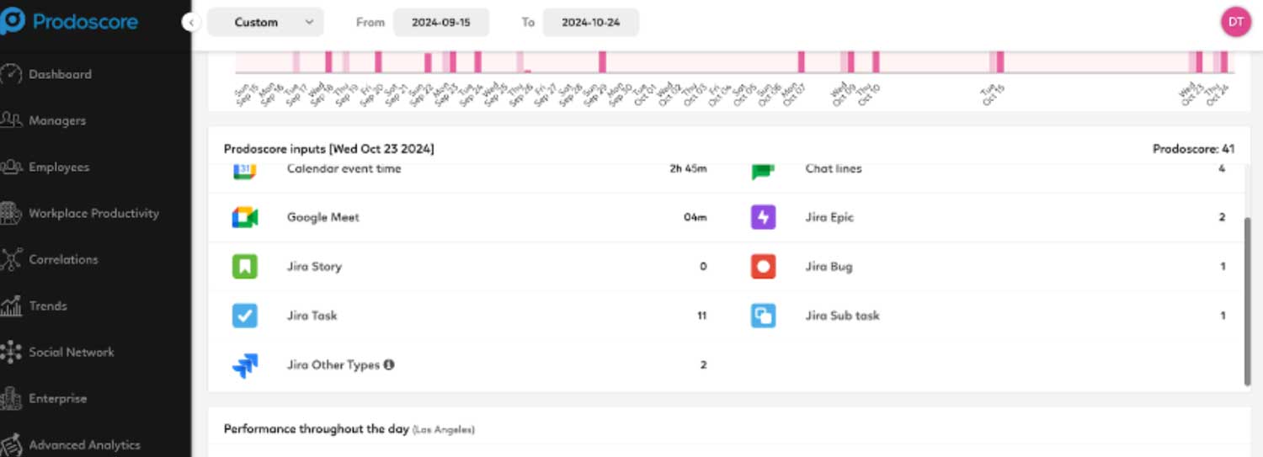Select the Tue Oct 15 bar in the timeline

tap(999, 61)
